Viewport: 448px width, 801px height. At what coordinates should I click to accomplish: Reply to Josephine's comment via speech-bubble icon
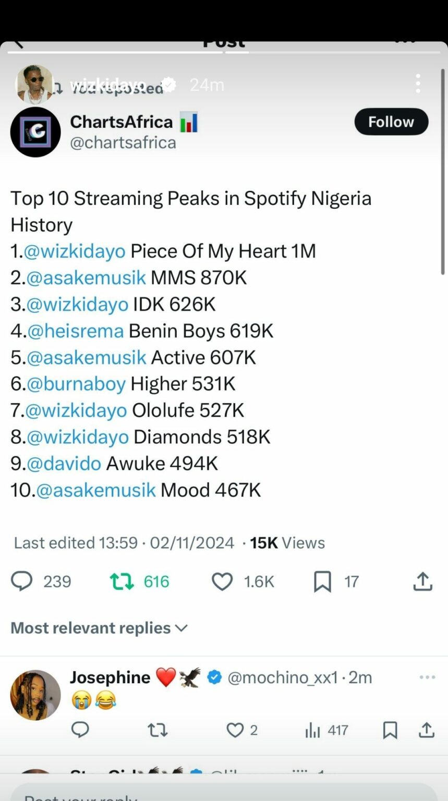point(80,730)
